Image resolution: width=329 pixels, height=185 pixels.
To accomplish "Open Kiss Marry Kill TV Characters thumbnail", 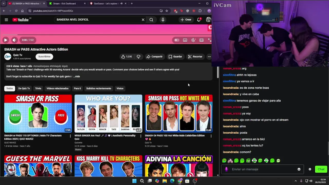I will coord(108,166).
